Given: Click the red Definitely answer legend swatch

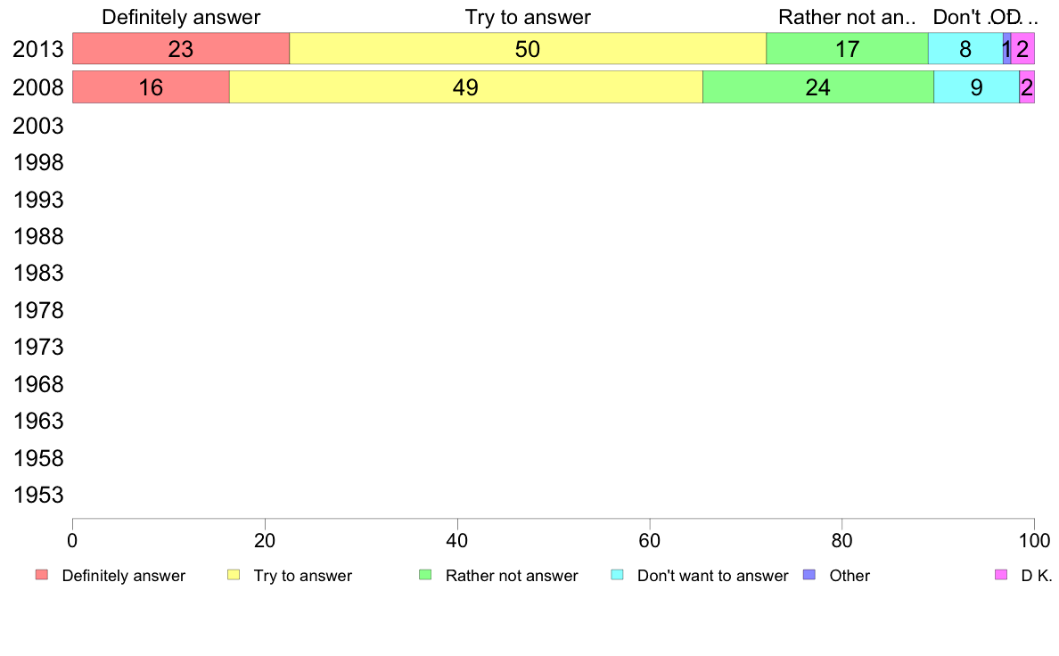Looking at the screenshot, I should pyautogui.click(x=42, y=575).
